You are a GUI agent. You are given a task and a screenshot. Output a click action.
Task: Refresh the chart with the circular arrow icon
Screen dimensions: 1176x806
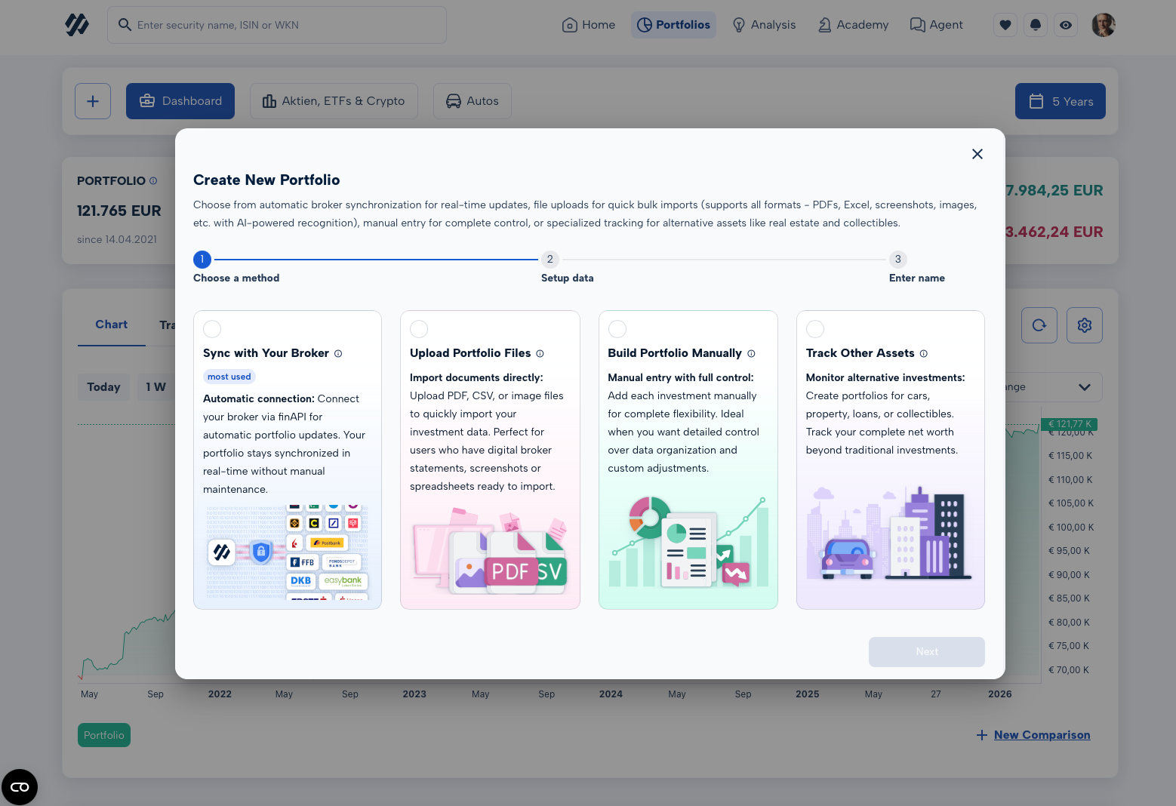tap(1039, 325)
